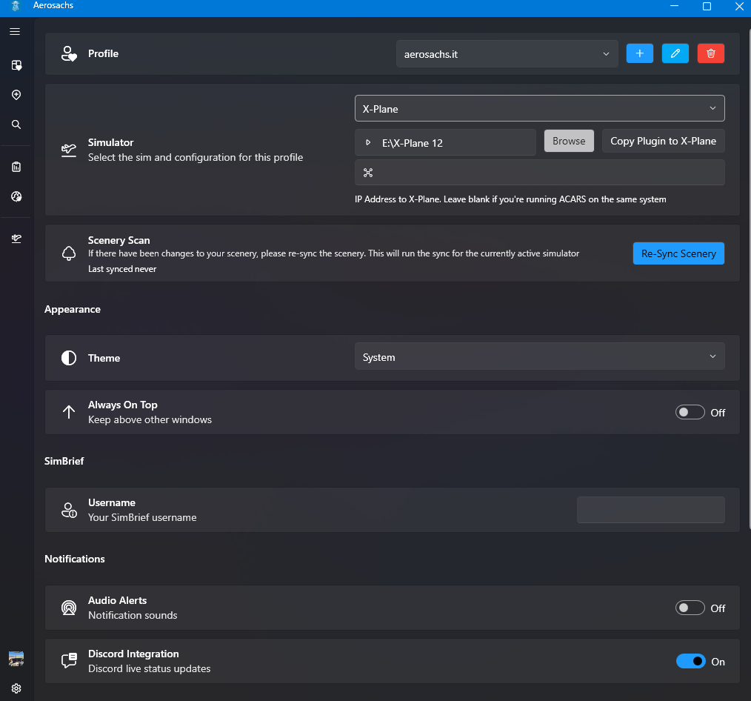Click the SimBrief username input field
751x701 pixels.
650,510
